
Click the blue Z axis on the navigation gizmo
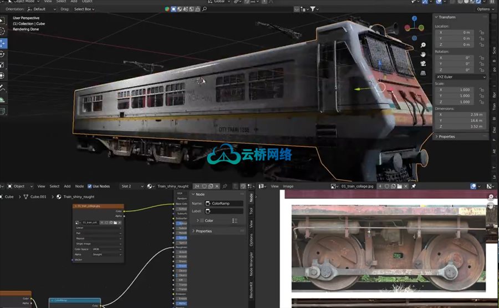click(414, 18)
